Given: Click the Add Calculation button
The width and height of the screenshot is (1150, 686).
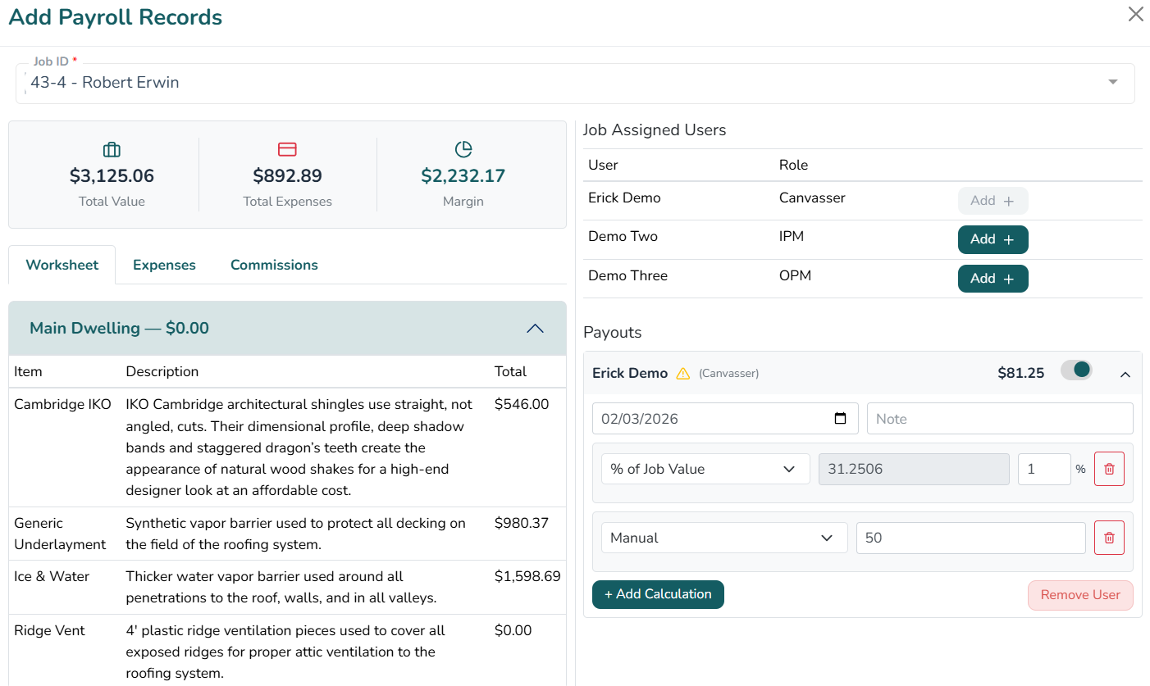Looking at the screenshot, I should click(x=658, y=594).
